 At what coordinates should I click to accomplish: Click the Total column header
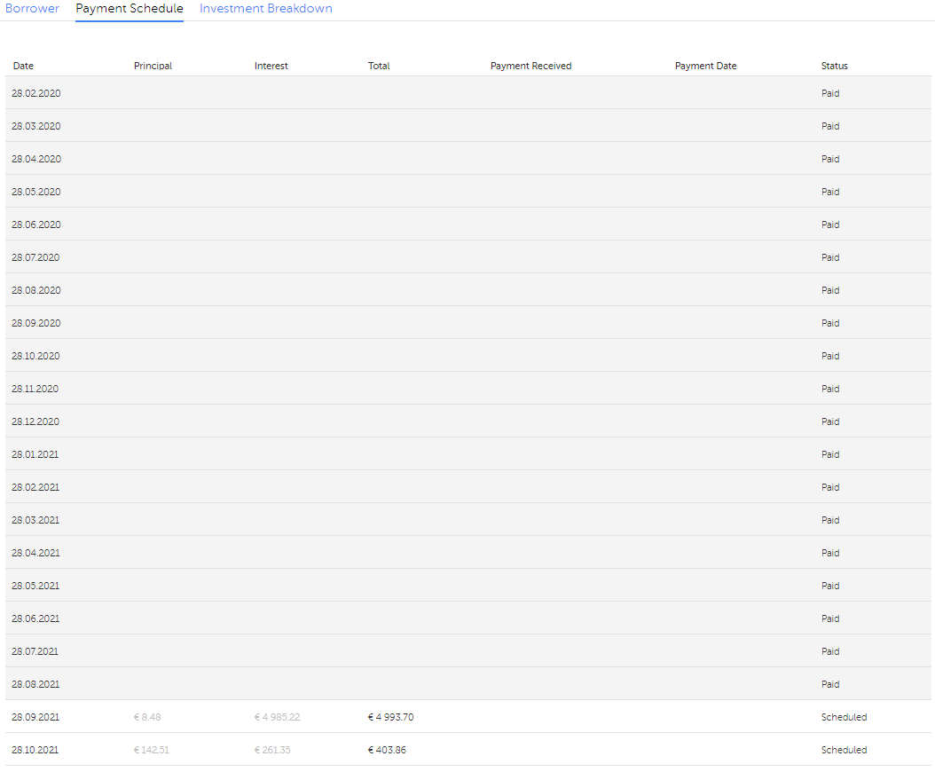click(379, 66)
